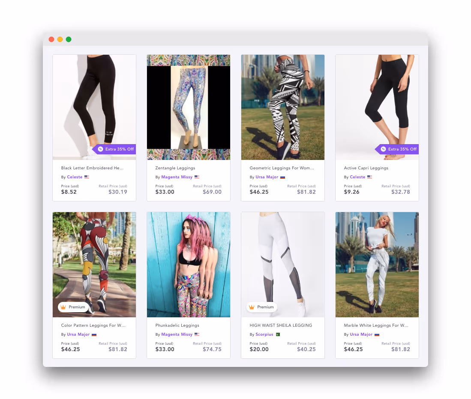This screenshot has width=471, height=399.
Task: Click Premium crown badge on High Waist Sheila Legging
Action: click(262, 307)
